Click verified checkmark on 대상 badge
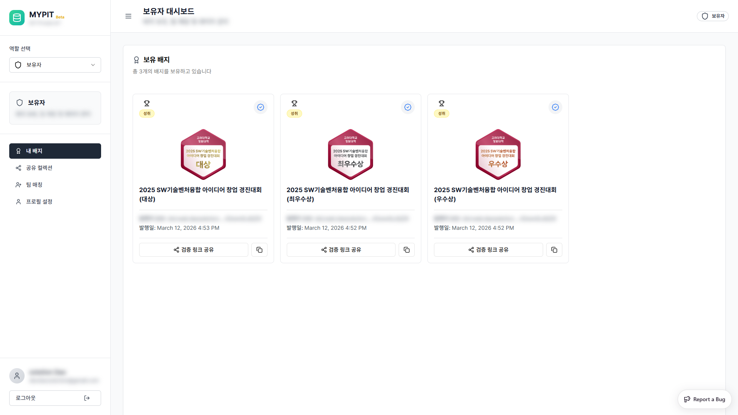The image size is (738, 415). click(261, 107)
